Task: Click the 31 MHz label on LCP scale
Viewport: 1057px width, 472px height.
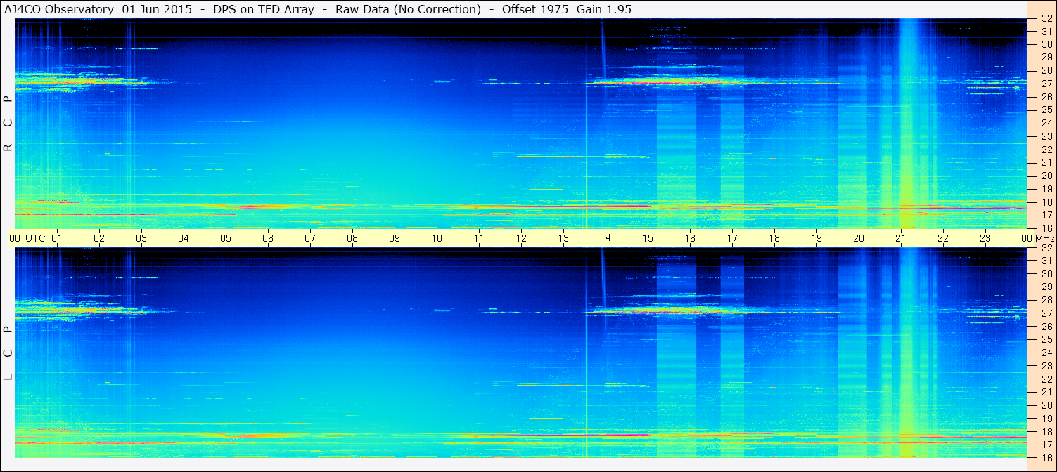Action: (x=1046, y=261)
